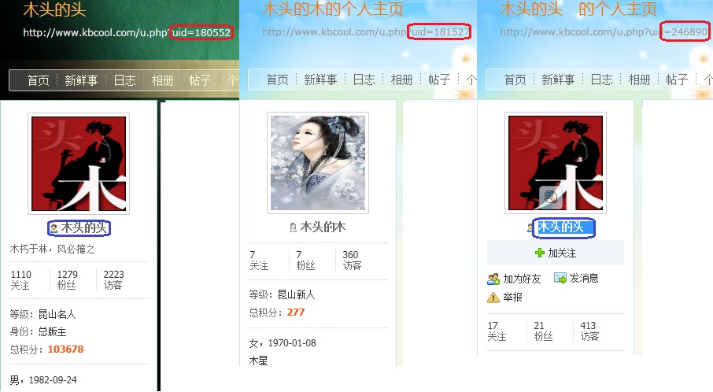Click user icon beside left 木头的头 name
713x392 pixels.
(54, 227)
